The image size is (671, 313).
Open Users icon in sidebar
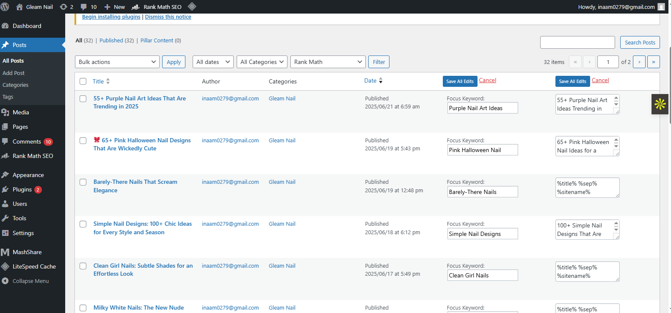tap(5, 204)
